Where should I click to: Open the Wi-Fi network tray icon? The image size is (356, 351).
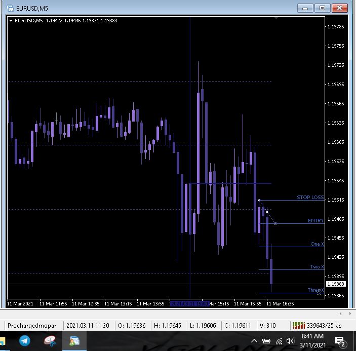click(279, 341)
